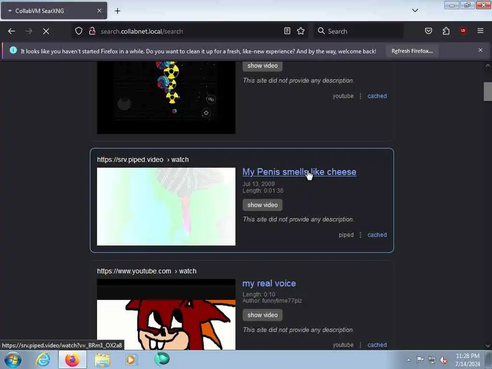Click the red cartoon character thumbnail
This screenshot has height=369, width=492.
166,314
